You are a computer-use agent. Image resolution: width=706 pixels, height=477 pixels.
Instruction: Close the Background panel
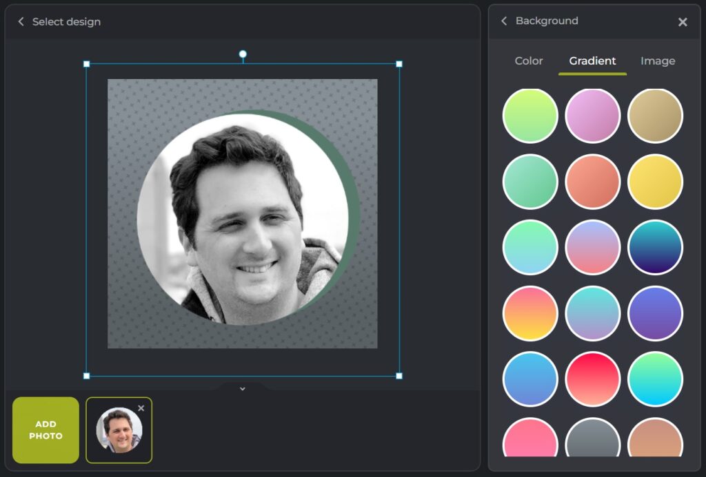point(683,22)
